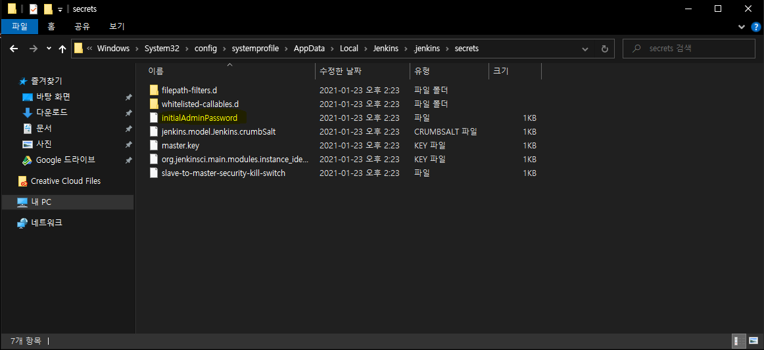764x350 pixels.
Task: Select the slave-to-master-security-kill-switch file icon
Action: pyautogui.click(x=154, y=173)
